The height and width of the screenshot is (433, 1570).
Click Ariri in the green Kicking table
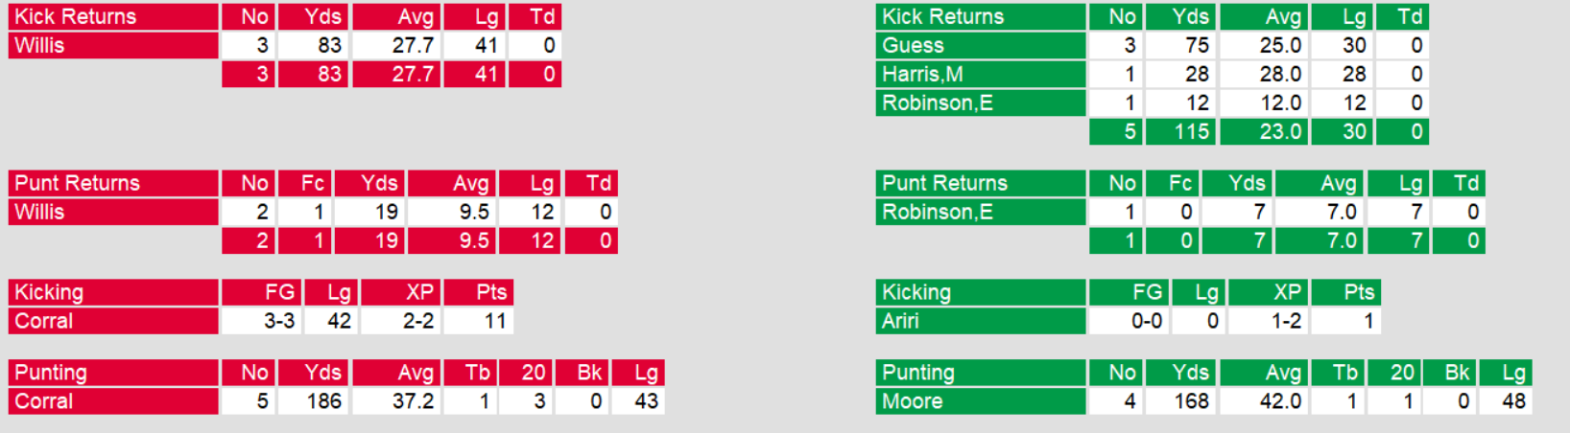point(980,321)
